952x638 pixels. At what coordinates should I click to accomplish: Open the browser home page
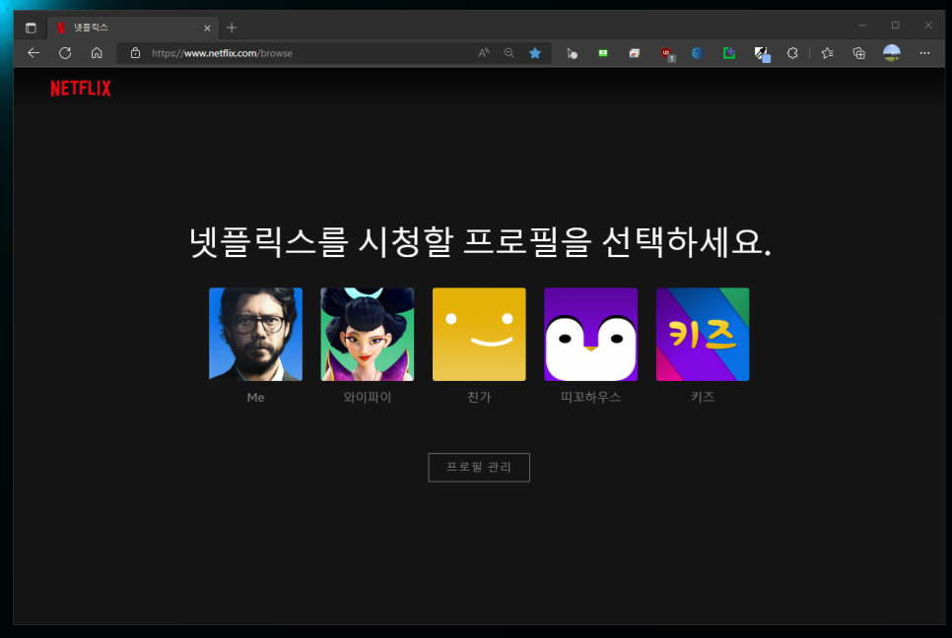tap(97, 53)
